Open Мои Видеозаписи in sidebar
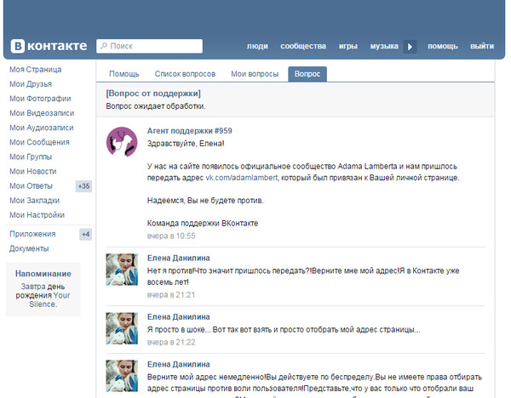The image size is (511, 398). (x=42, y=113)
